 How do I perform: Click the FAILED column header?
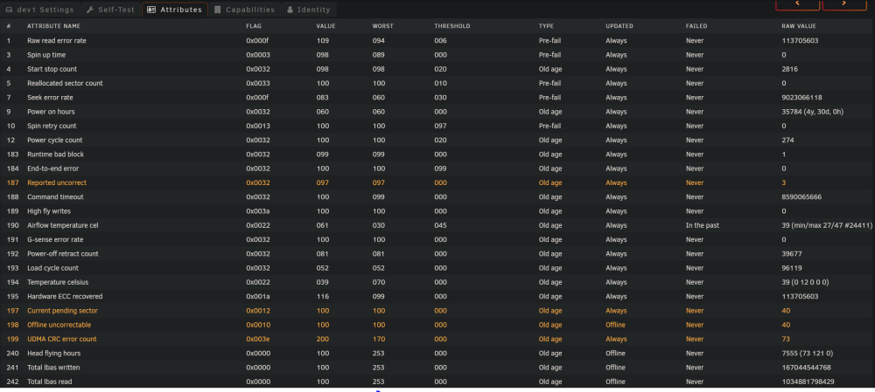696,26
